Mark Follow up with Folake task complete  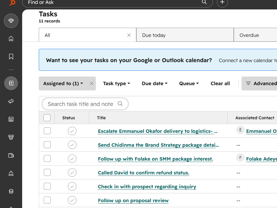[72, 159]
